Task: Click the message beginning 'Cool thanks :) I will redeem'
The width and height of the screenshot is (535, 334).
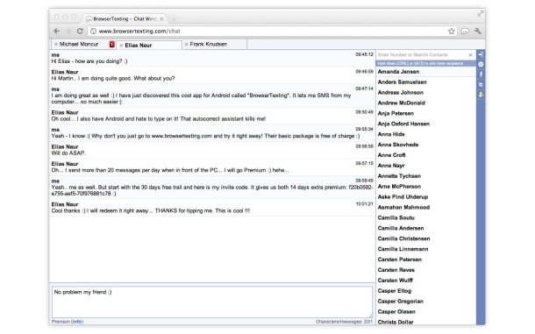Action: [151, 211]
